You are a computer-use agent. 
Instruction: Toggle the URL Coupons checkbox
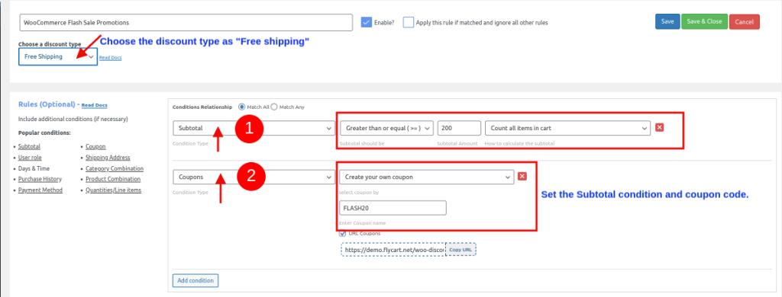point(343,233)
